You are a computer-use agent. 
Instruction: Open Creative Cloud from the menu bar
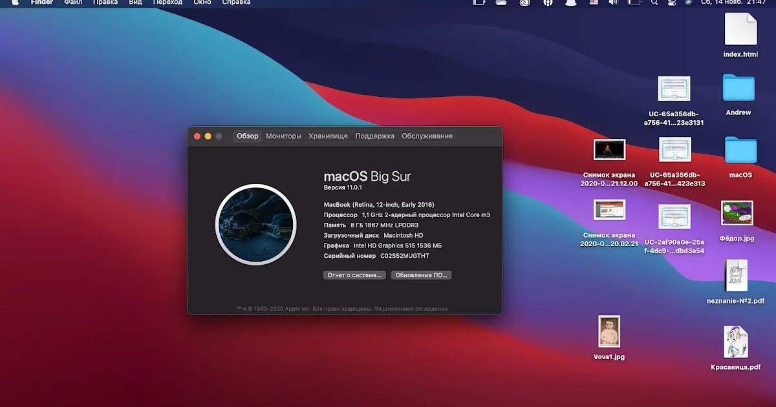pyautogui.click(x=524, y=3)
